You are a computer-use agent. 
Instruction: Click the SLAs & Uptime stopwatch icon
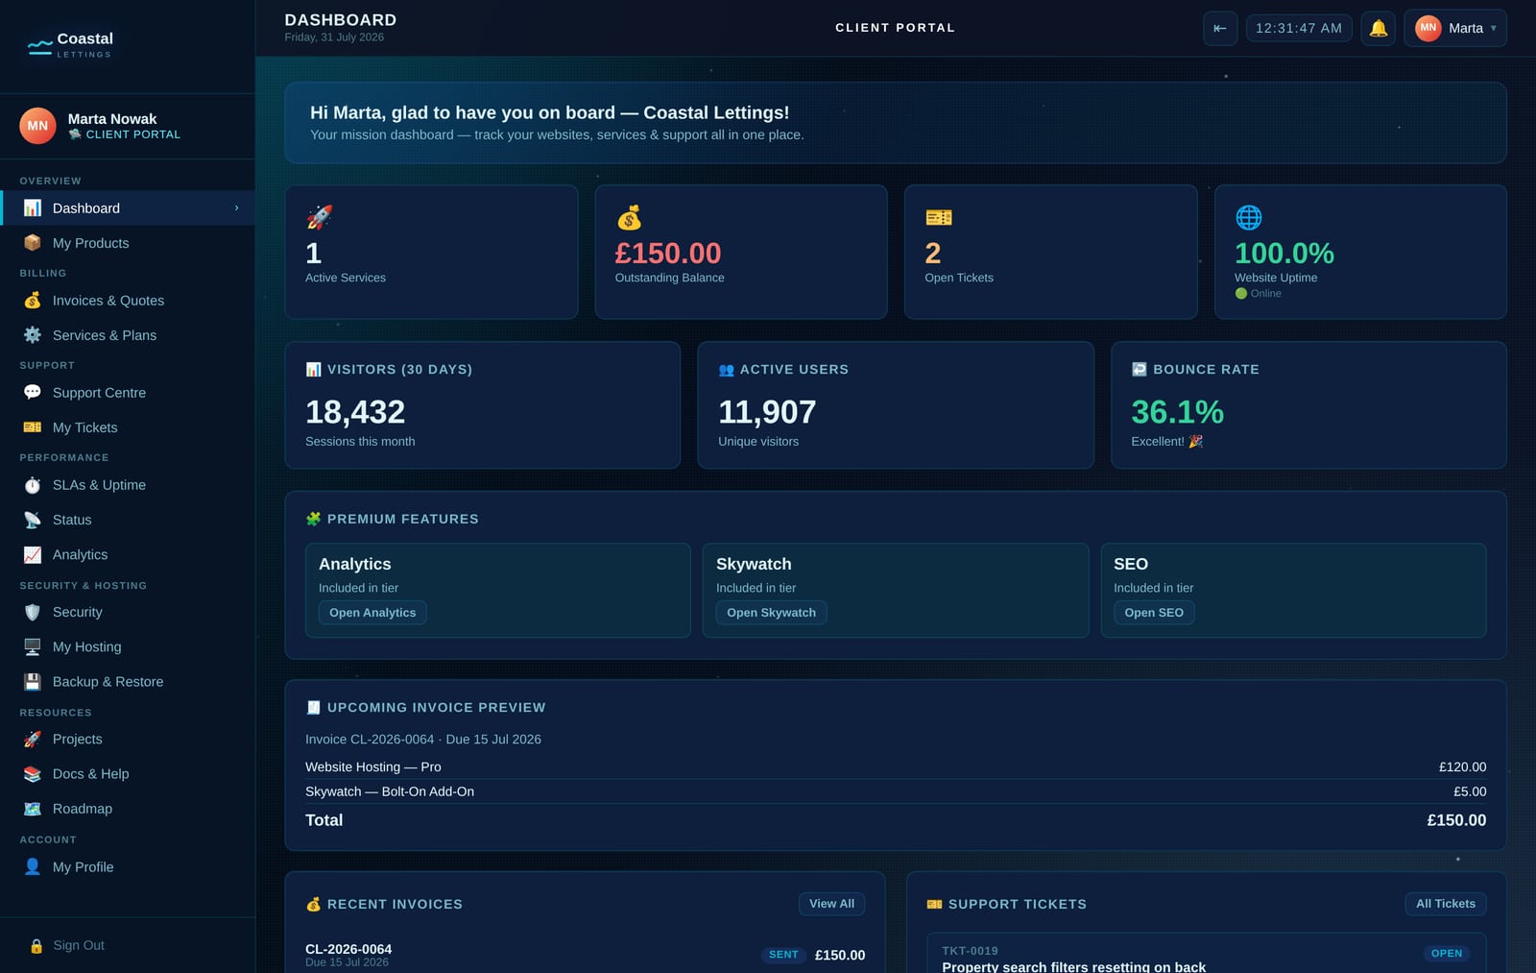point(33,485)
